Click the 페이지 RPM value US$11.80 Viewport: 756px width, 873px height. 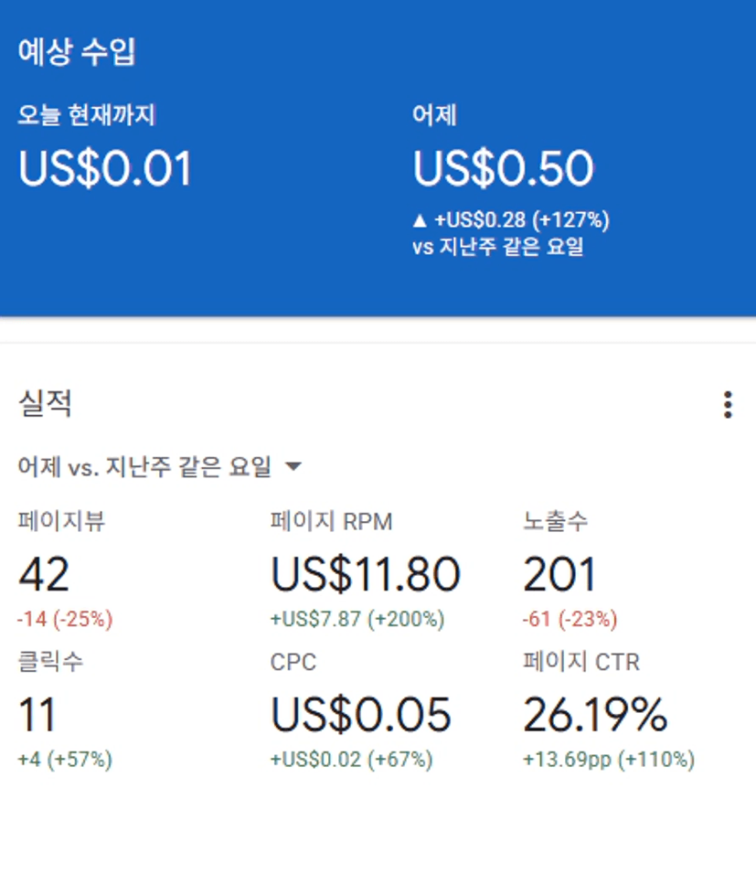(365, 574)
